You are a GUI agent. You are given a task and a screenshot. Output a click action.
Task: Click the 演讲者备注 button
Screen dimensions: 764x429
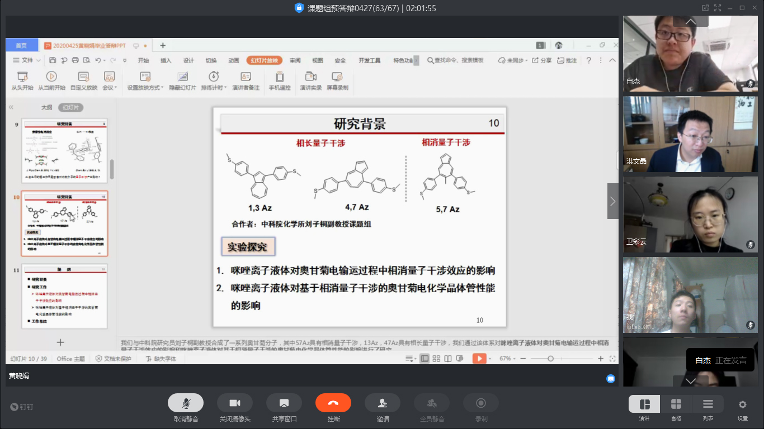(246, 80)
